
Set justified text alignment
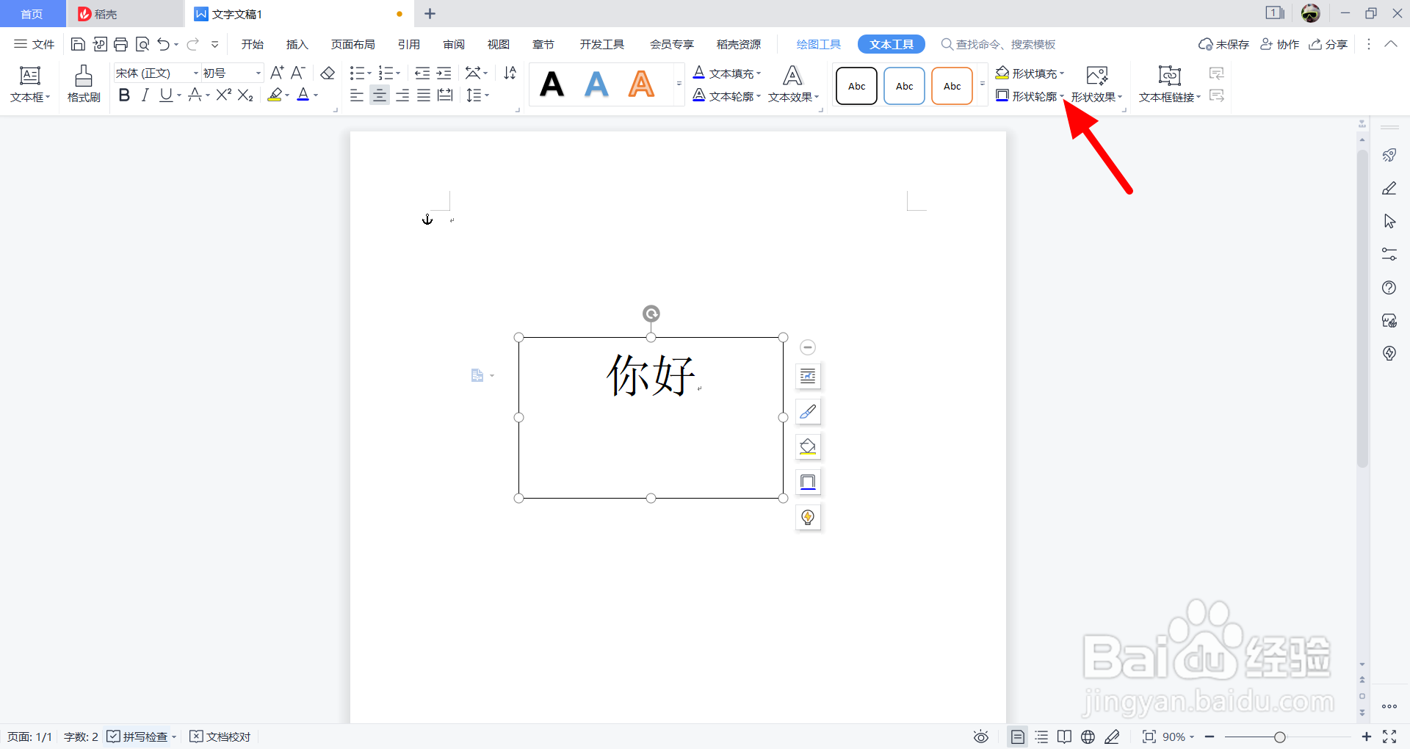click(424, 95)
